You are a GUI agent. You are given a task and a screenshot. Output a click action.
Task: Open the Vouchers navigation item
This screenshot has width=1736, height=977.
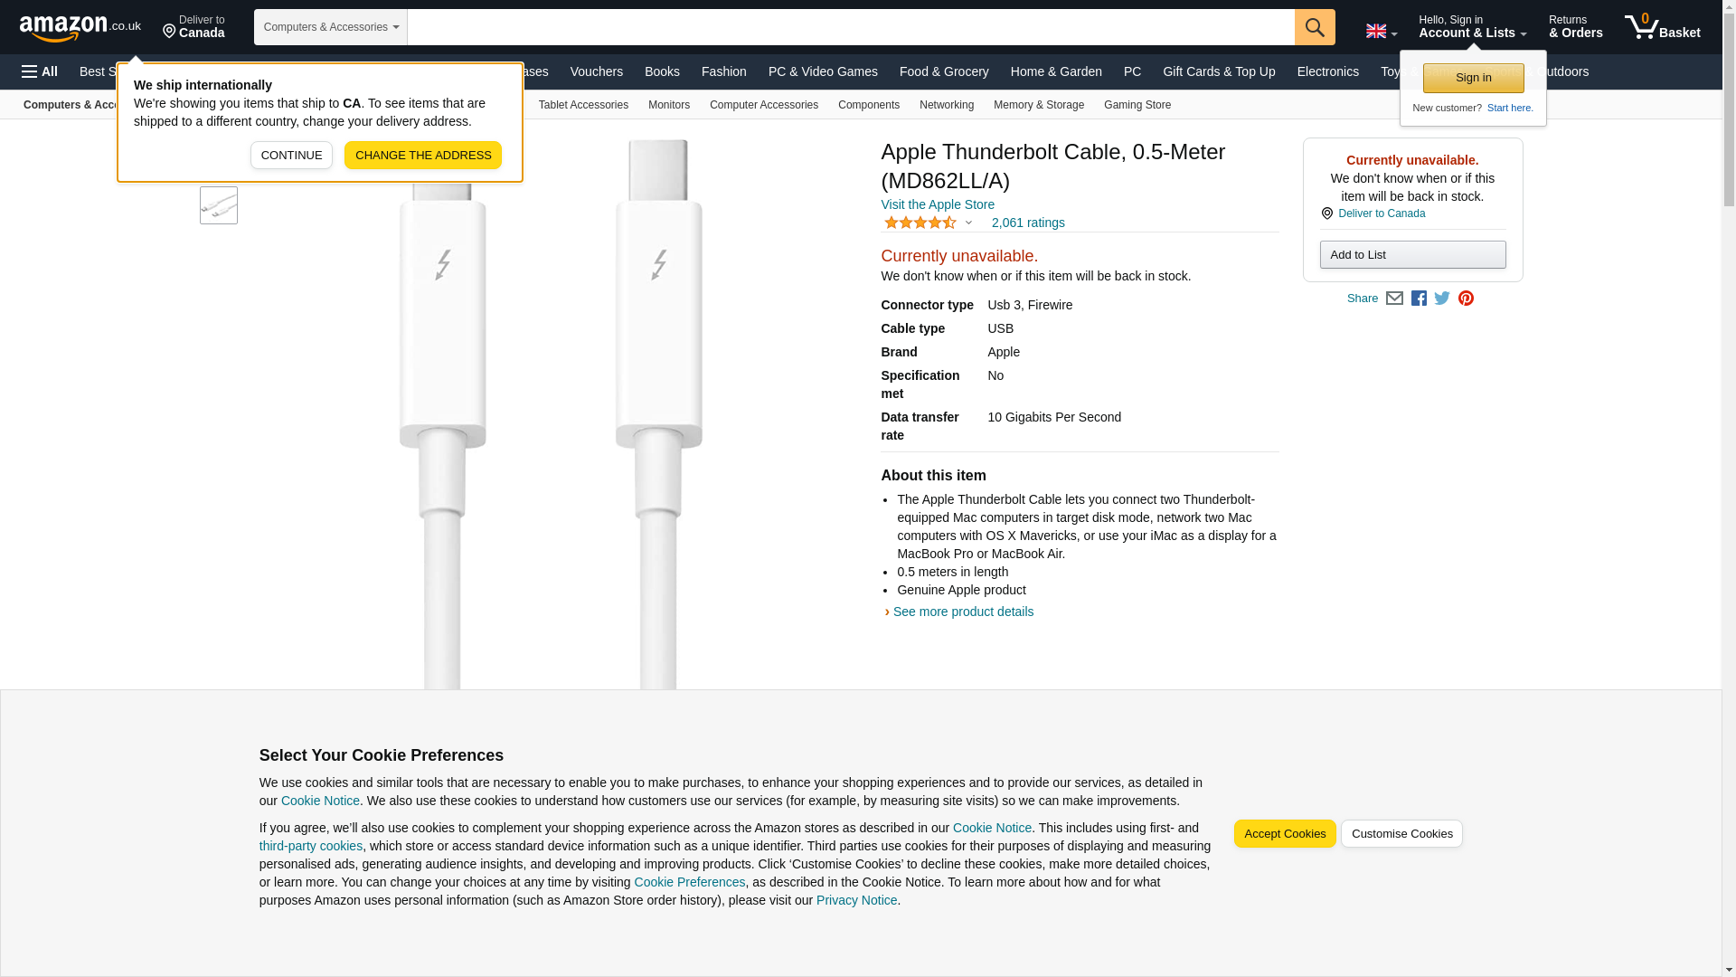pyautogui.click(x=596, y=71)
